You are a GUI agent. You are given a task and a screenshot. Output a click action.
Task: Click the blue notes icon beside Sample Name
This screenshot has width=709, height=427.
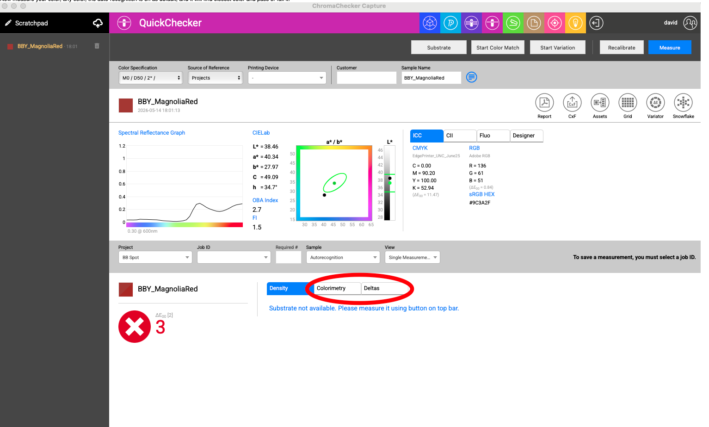click(471, 77)
